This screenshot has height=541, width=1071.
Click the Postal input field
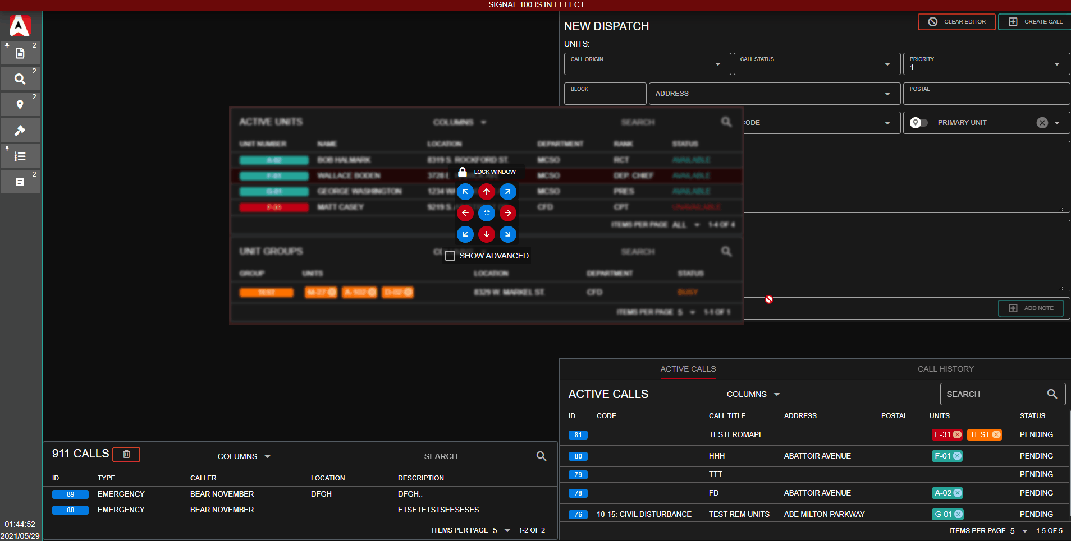coord(986,94)
